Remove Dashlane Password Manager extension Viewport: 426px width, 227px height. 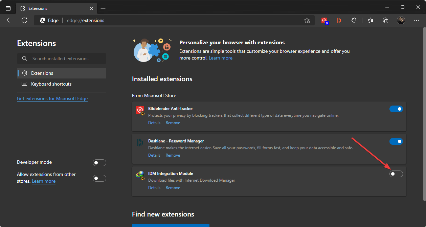tap(173, 155)
